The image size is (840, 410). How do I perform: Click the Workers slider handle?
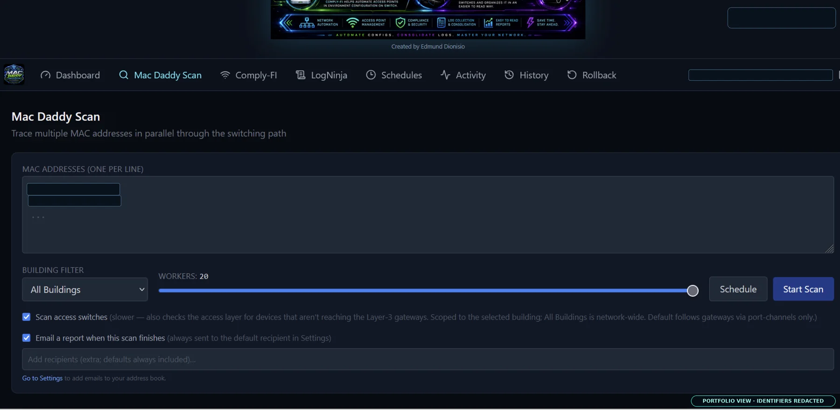coord(693,291)
